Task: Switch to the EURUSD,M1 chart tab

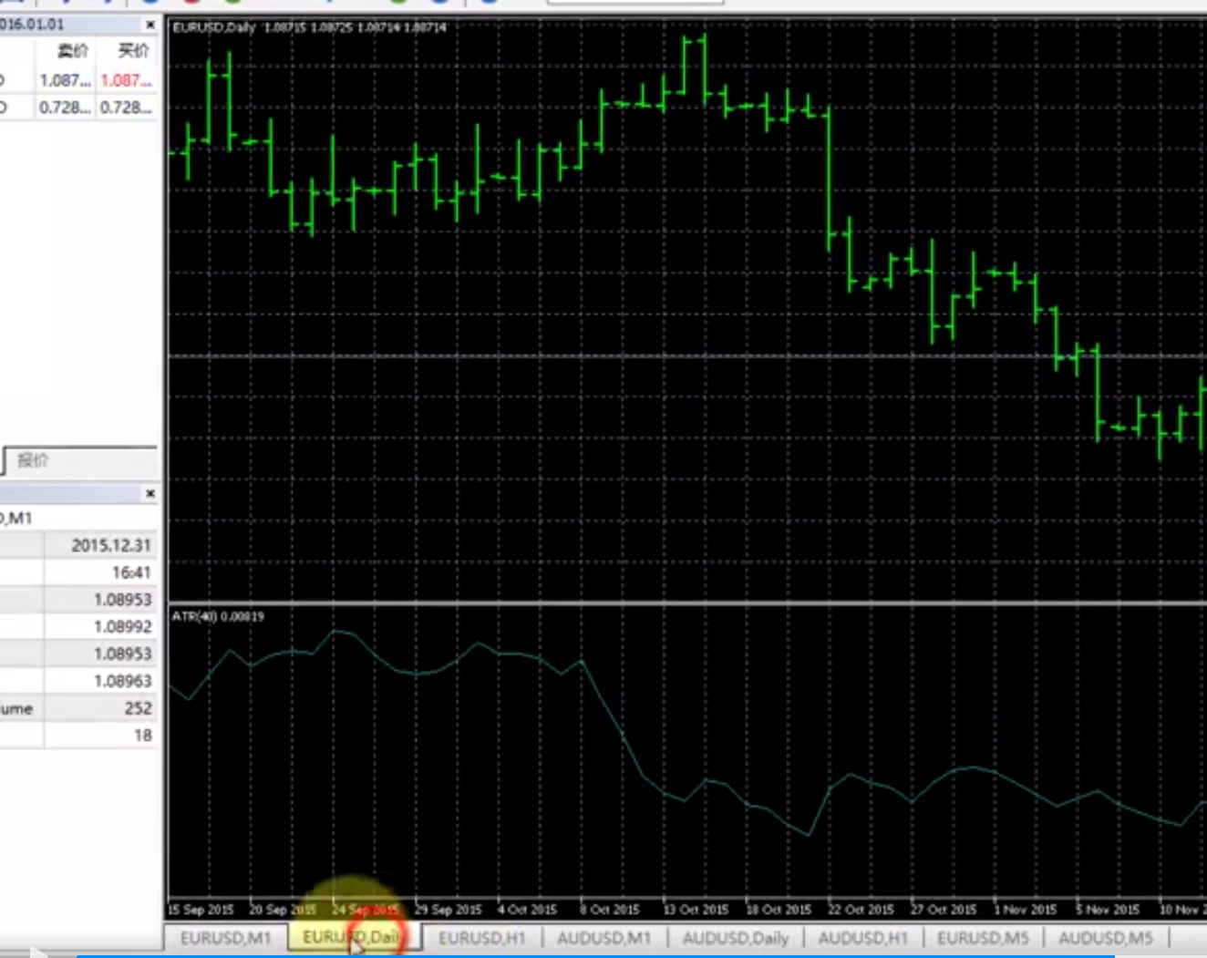Action: click(x=225, y=938)
